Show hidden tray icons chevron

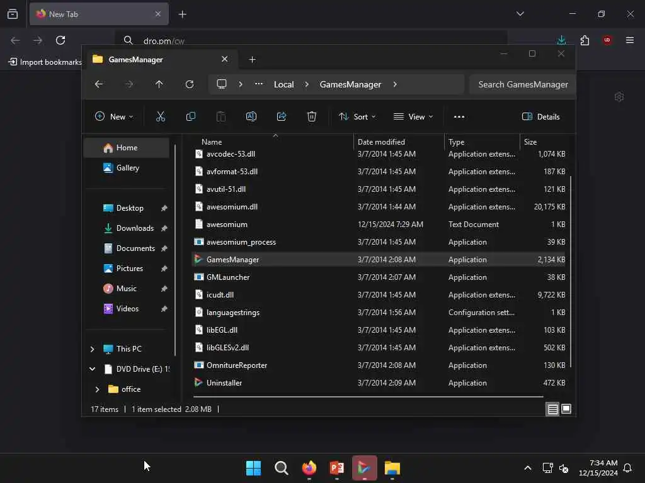pyautogui.click(x=527, y=468)
